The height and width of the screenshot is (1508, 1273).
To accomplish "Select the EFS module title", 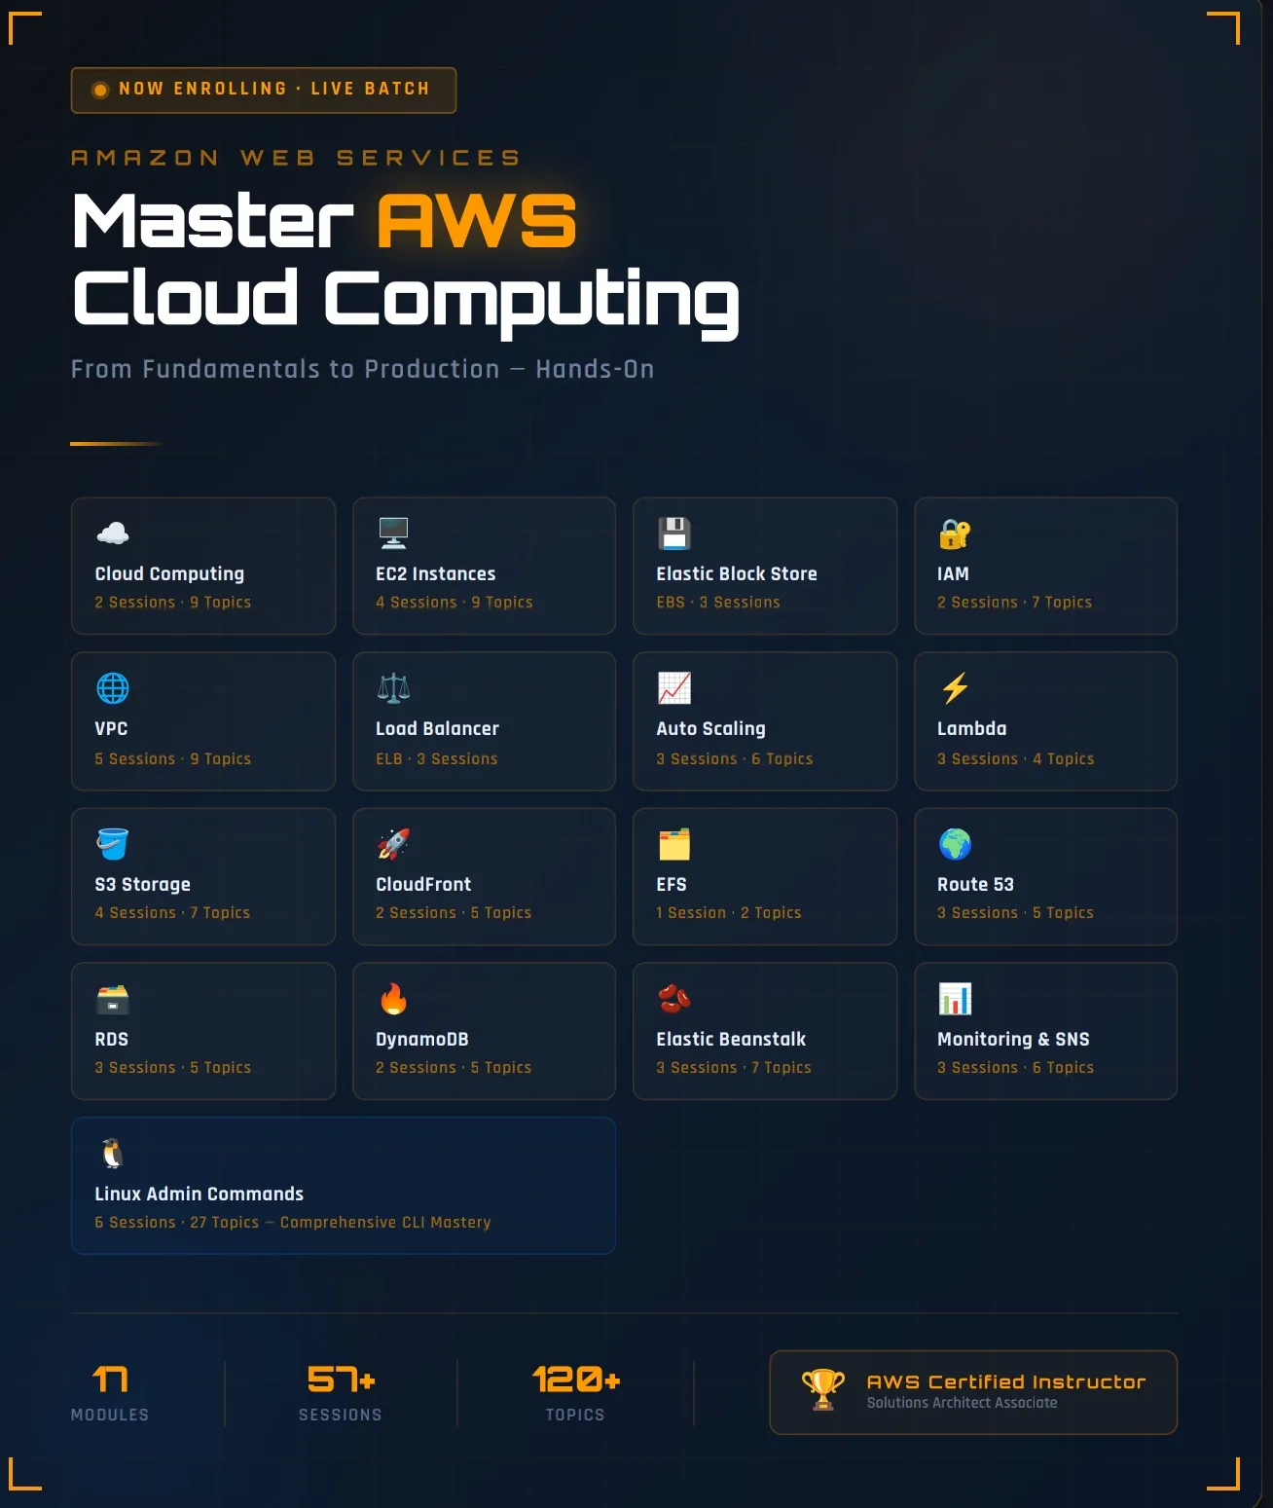I will [x=672, y=885].
